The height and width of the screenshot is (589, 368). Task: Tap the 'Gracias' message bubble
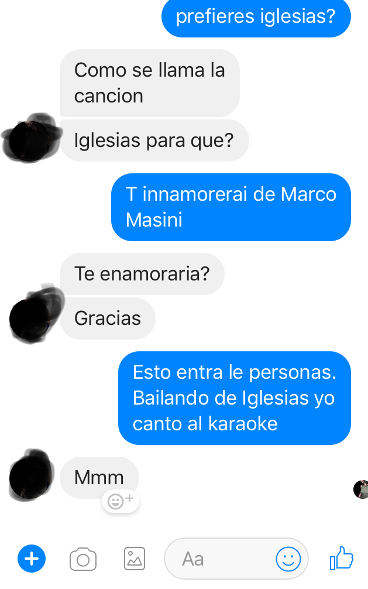pyautogui.click(x=108, y=319)
